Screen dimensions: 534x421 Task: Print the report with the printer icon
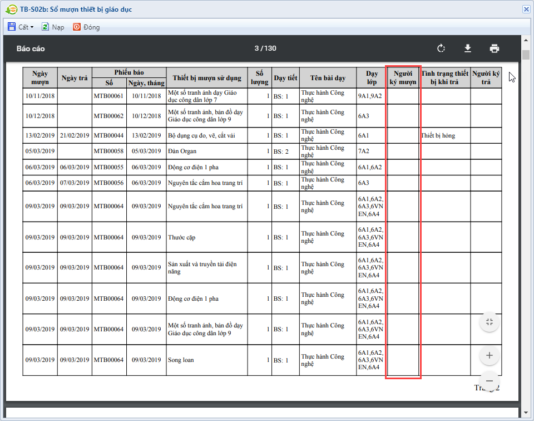(495, 48)
